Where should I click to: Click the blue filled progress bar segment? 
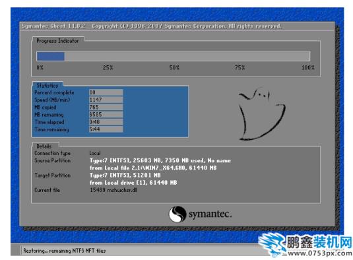(x=51, y=56)
